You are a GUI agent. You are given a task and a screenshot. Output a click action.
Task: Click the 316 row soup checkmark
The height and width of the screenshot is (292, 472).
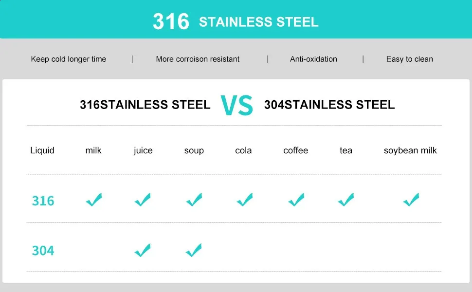click(x=194, y=200)
